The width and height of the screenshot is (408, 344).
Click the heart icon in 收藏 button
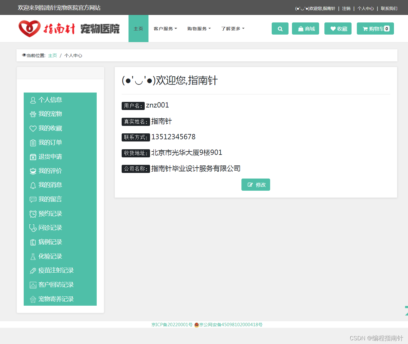(x=333, y=29)
